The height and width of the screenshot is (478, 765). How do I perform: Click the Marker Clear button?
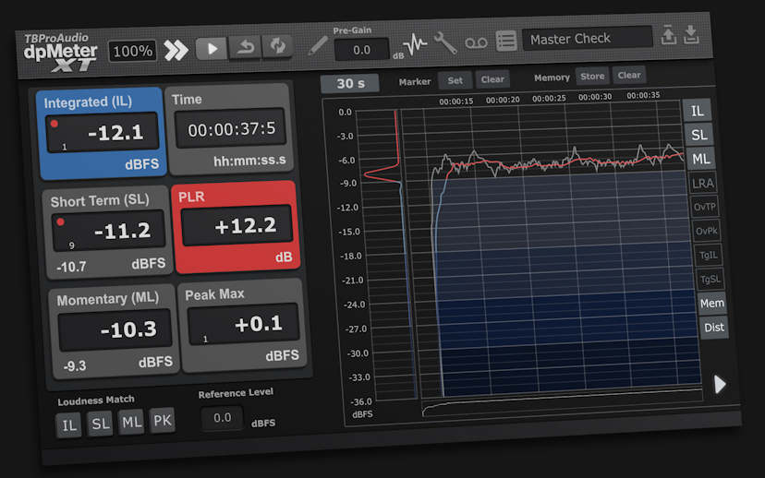pyautogui.click(x=492, y=79)
